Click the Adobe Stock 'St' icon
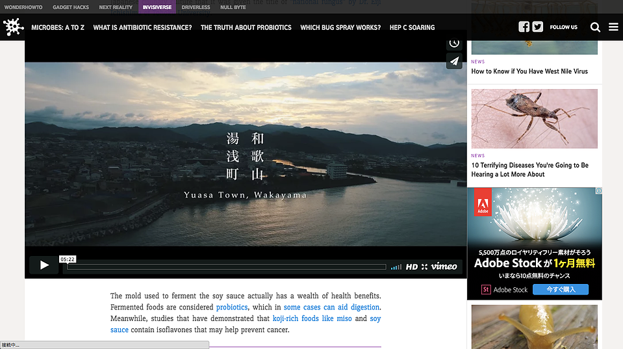623x349 pixels. (485, 289)
